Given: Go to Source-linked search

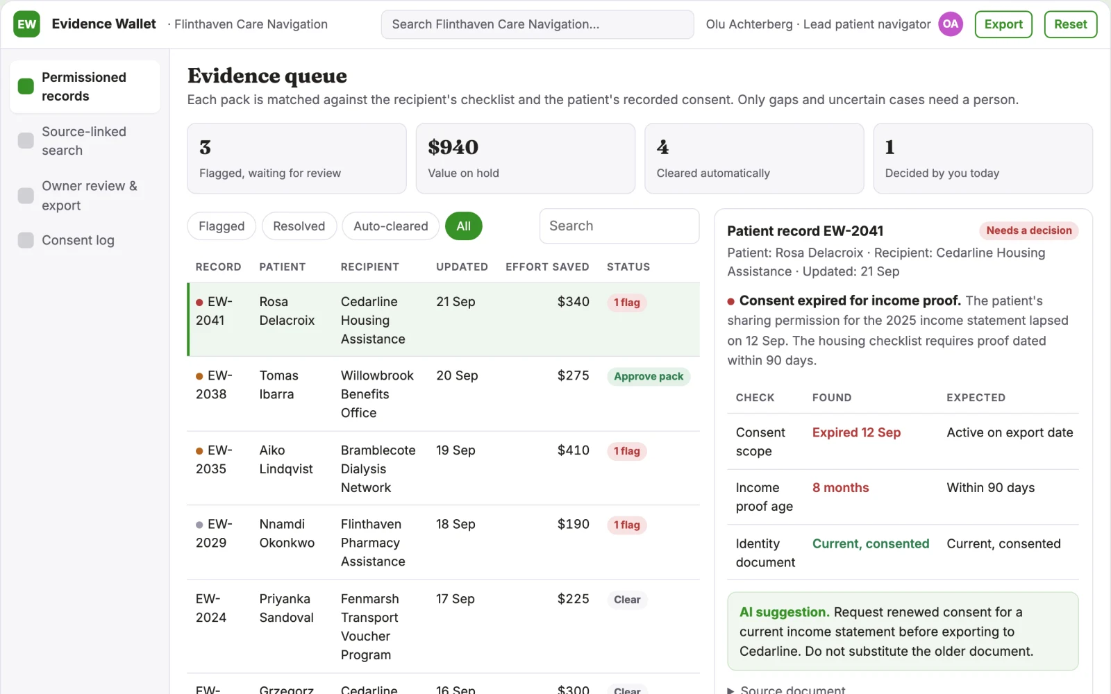Looking at the screenshot, I should pos(85,141).
